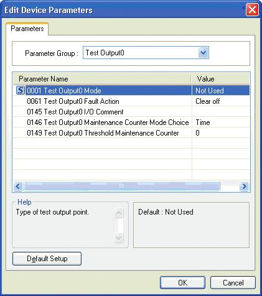
Task: Select 0149 Threshold Maintenance Counter row
Action: point(131,133)
